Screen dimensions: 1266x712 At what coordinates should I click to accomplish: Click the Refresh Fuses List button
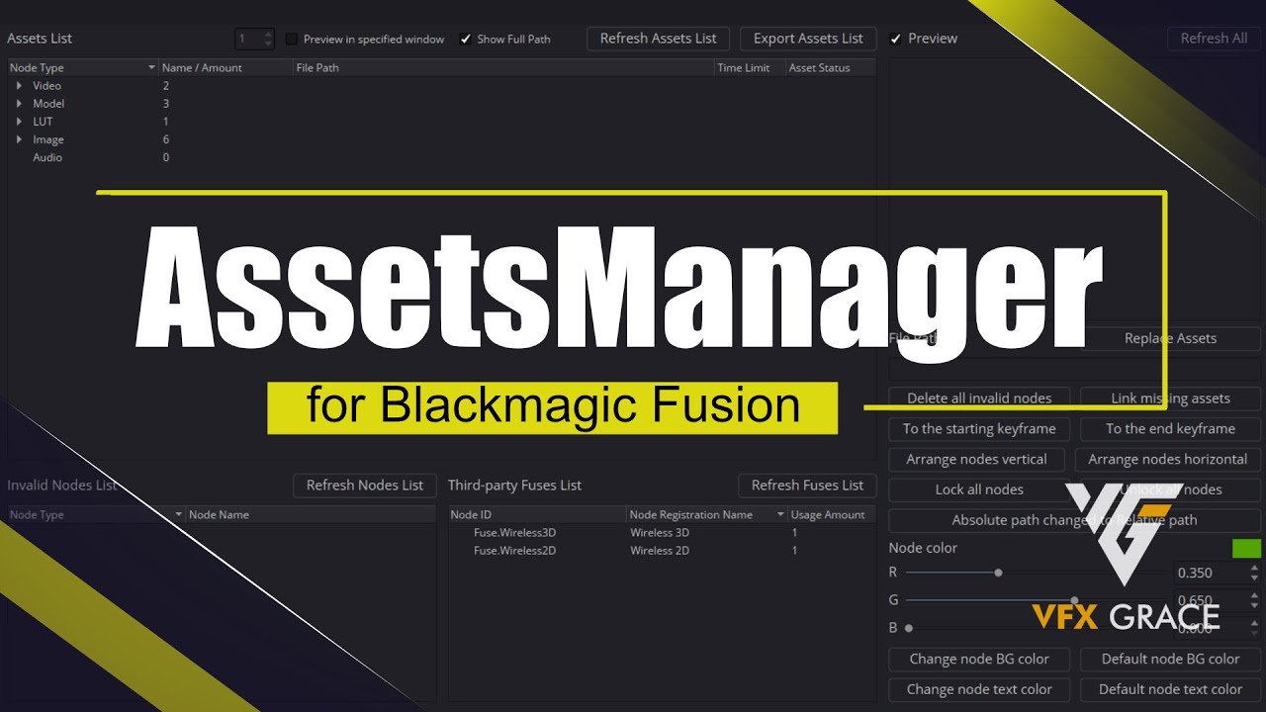(x=807, y=486)
